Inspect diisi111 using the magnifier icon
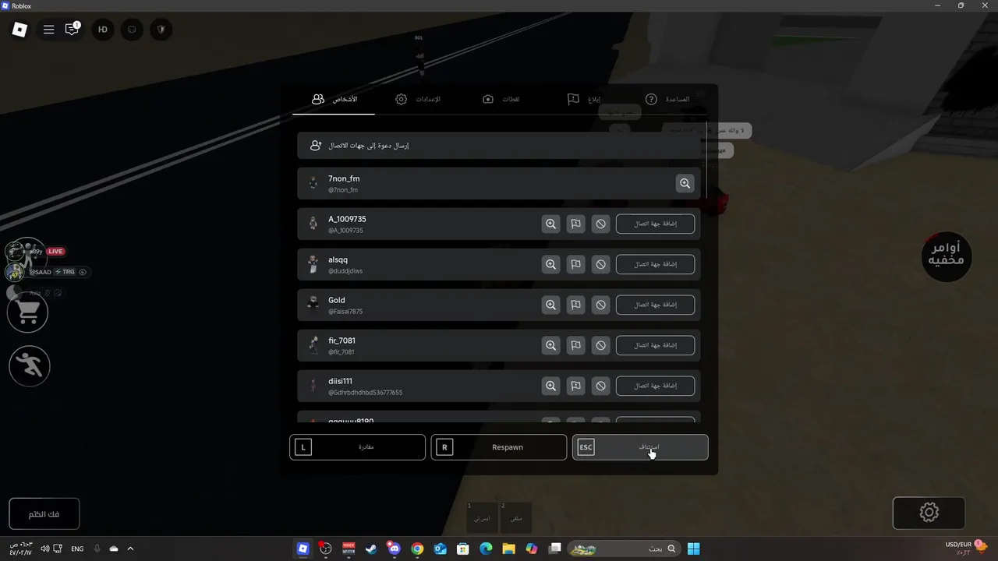The width and height of the screenshot is (998, 561). click(550, 386)
